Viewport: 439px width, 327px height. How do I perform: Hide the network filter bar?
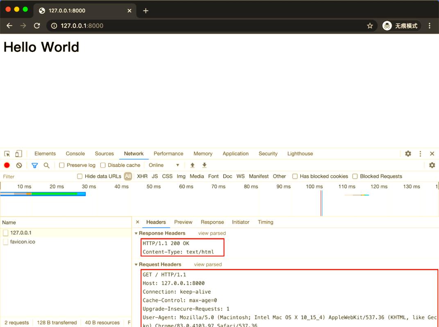pos(34,165)
